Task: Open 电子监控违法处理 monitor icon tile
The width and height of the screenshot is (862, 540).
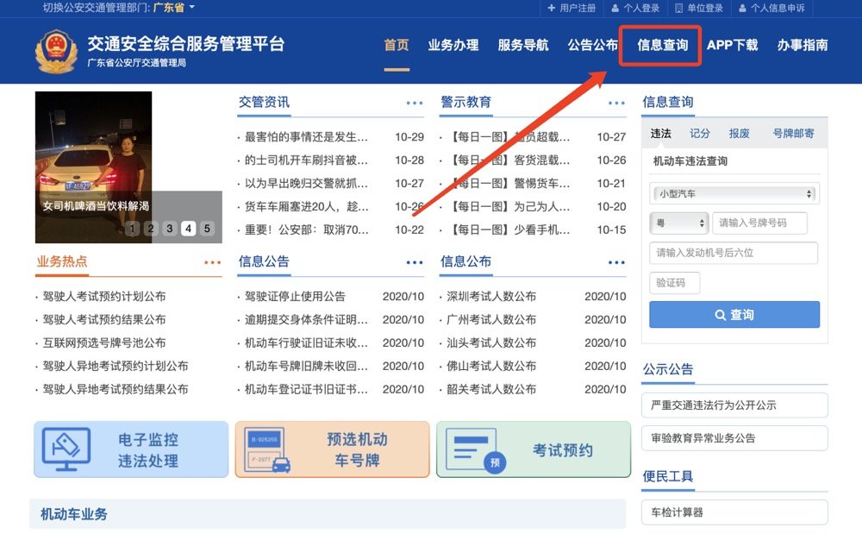Action: tap(131, 449)
